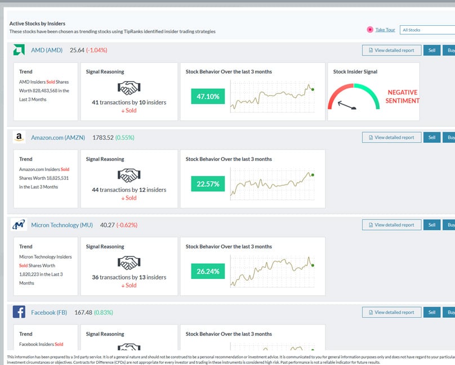Click Sell button for AMD

point(432,50)
